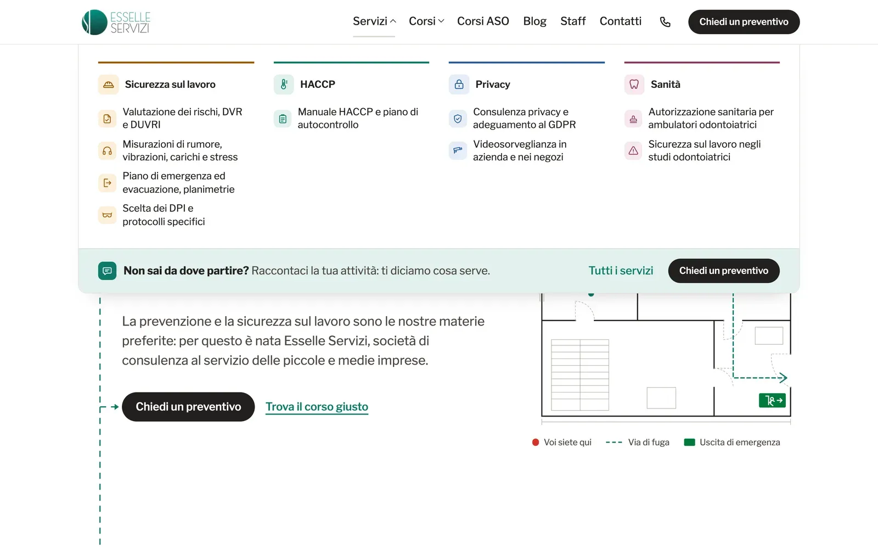
Task: Open Scelta dei DPI e protocolli specifici
Action: tap(164, 215)
